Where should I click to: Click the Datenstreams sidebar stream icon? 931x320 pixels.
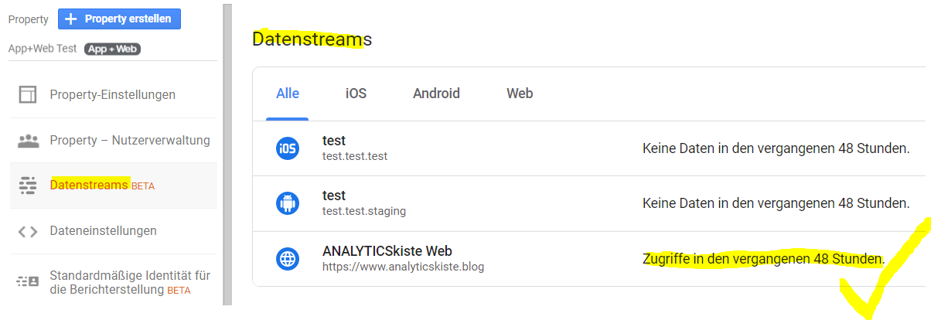click(28, 186)
